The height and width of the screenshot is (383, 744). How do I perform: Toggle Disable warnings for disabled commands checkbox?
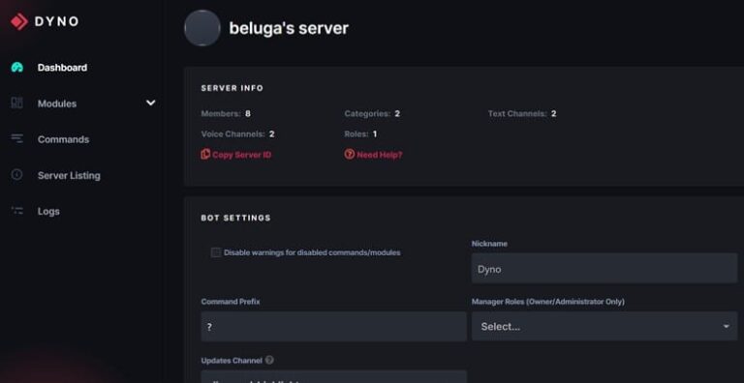point(216,252)
